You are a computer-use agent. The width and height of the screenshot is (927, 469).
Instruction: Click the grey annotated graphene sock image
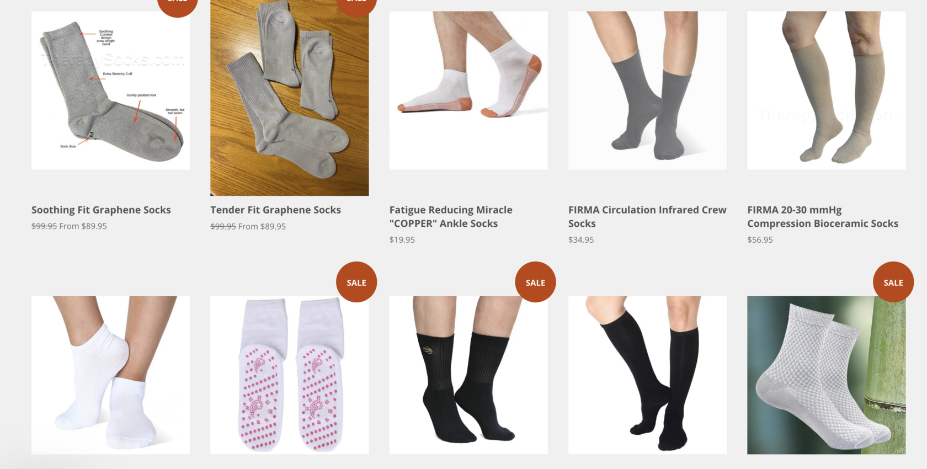click(110, 90)
